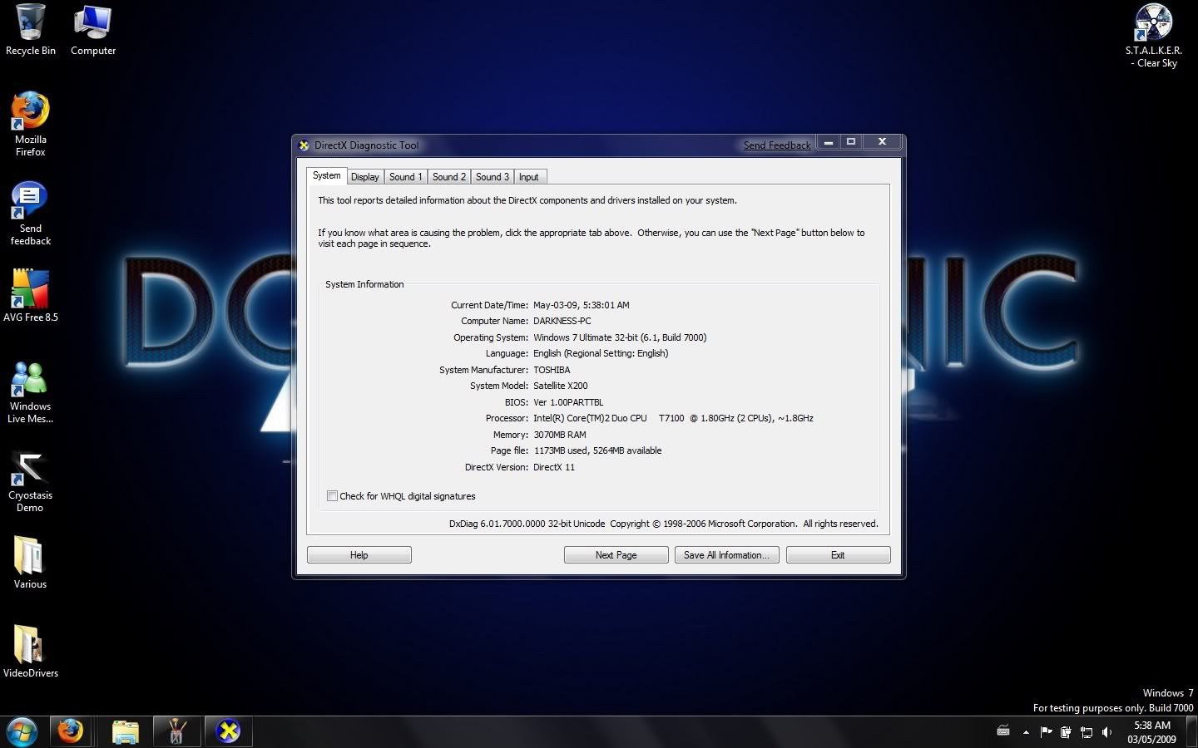Click the Send Feedback link
This screenshot has height=748, width=1198.
(777, 145)
